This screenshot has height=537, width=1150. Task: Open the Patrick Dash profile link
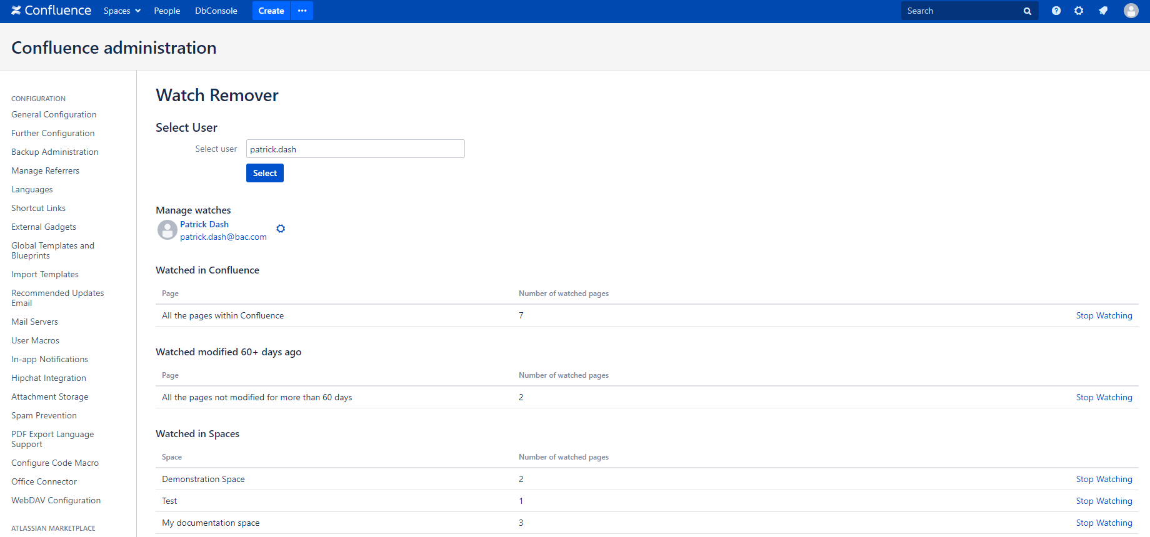(204, 224)
